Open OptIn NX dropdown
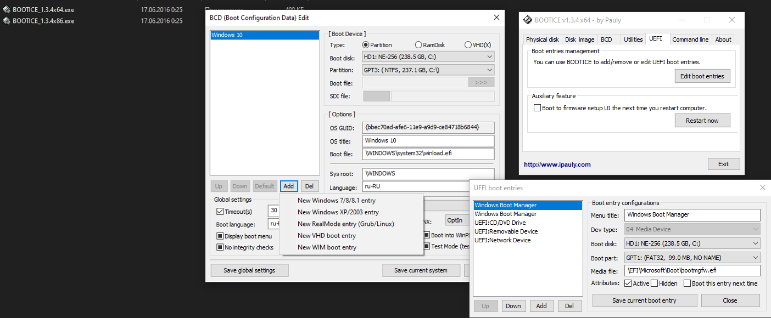771x318 pixels. tap(458, 220)
